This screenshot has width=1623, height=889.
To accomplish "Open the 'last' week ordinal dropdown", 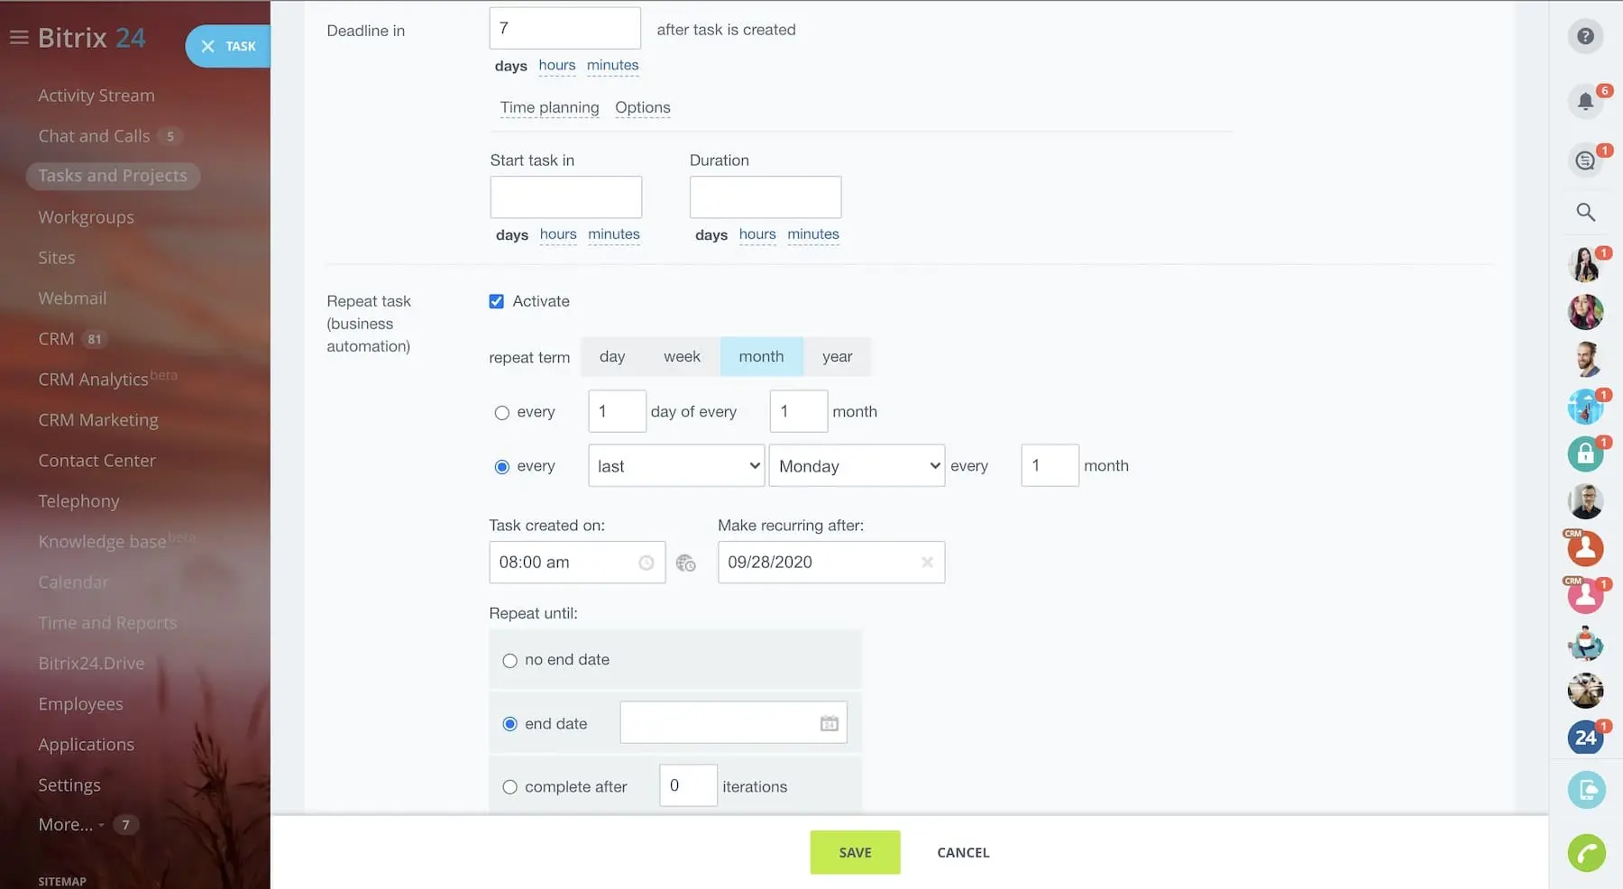I will [x=676, y=466].
